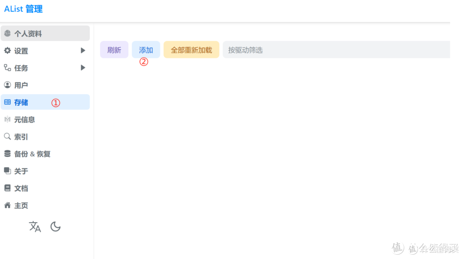Viewport: 463px width, 259px height.
Task: Click the magnifier icon for 索引
Action: point(7,136)
